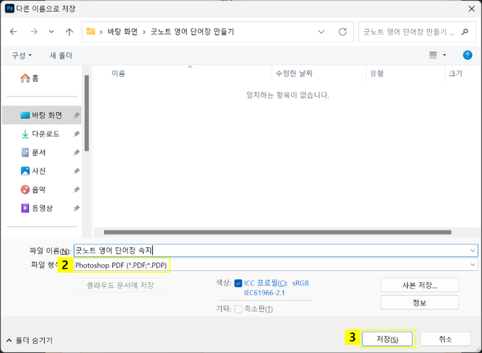Click the 취소 button
The height and width of the screenshot is (353, 482).
[445, 339]
